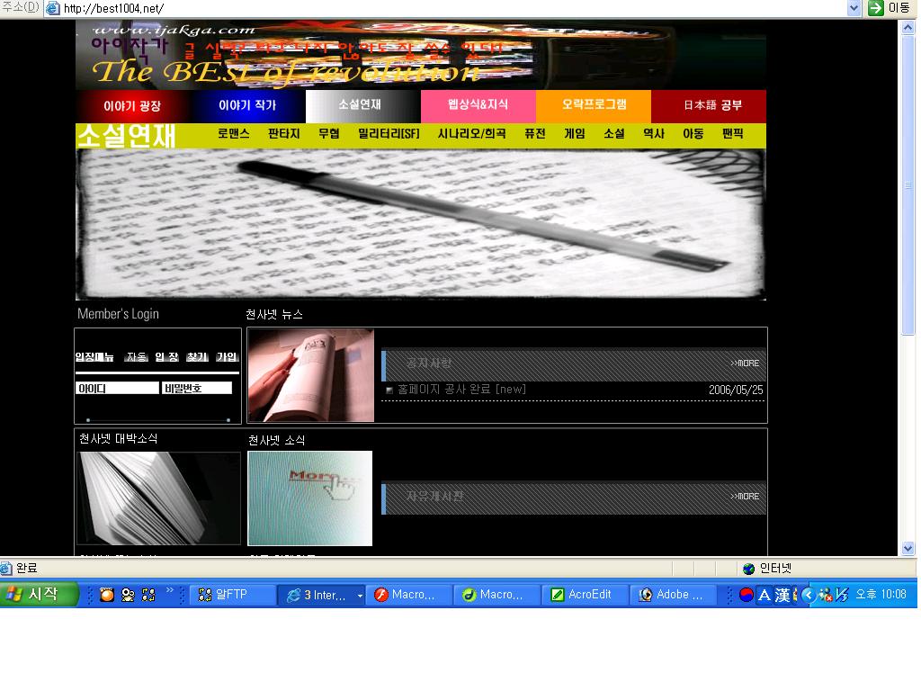Click the vertical page scrollbar thumb
Image resolution: width=921 pixels, height=691 pixels.
[x=908, y=185]
